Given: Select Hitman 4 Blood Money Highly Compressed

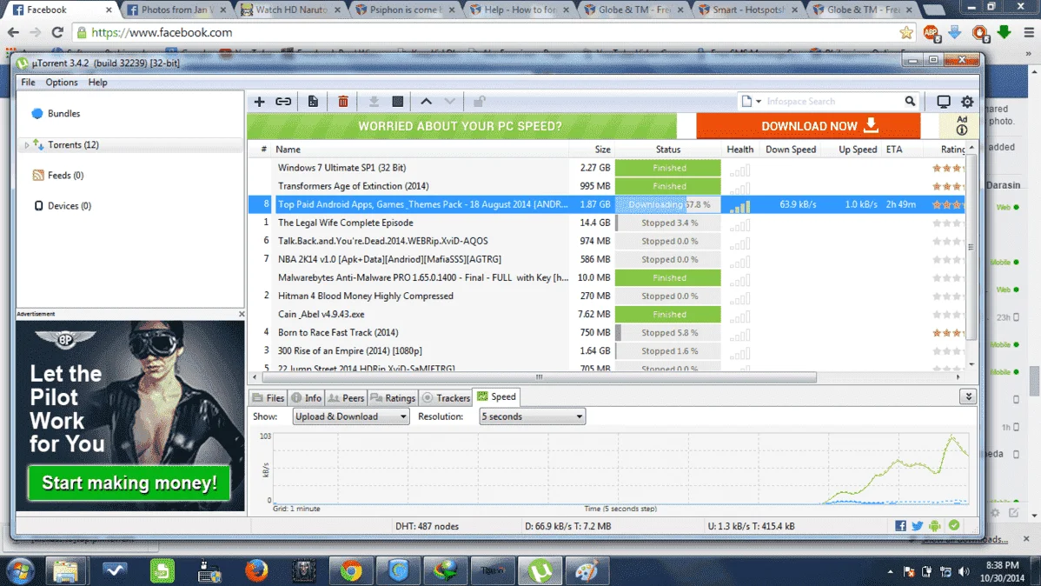Looking at the screenshot, I should [365, 296].
